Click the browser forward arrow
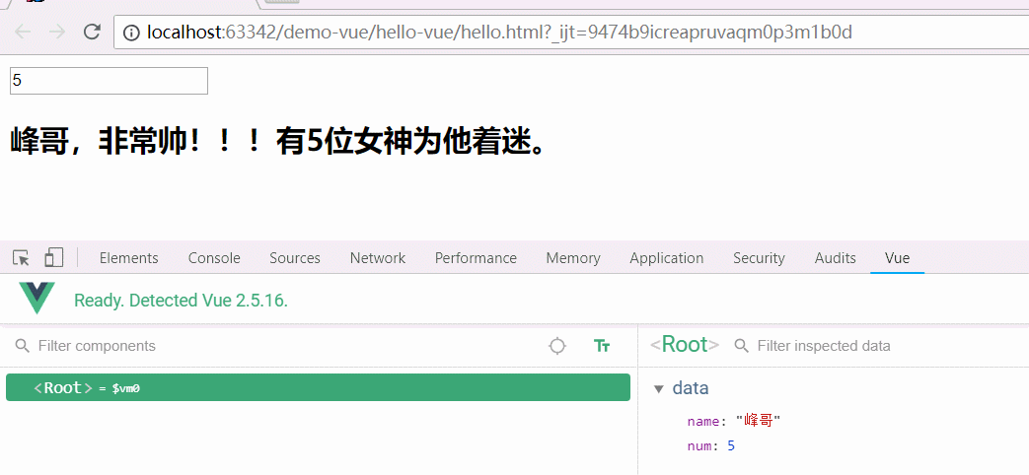The height and width of the screenshot is (475, 1029). [x=57, y=32]
